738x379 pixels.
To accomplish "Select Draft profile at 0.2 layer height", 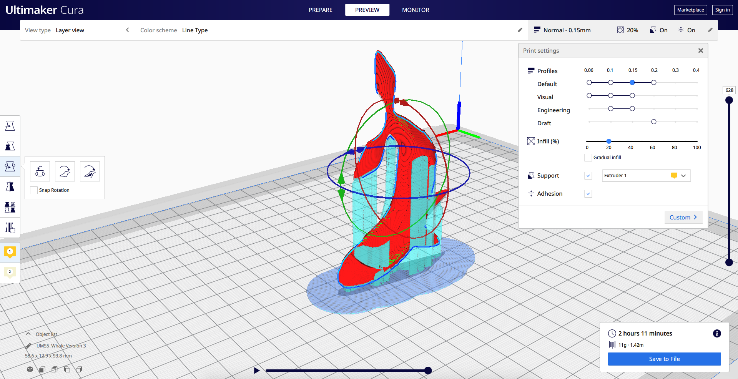I will [x=654, y=122].
